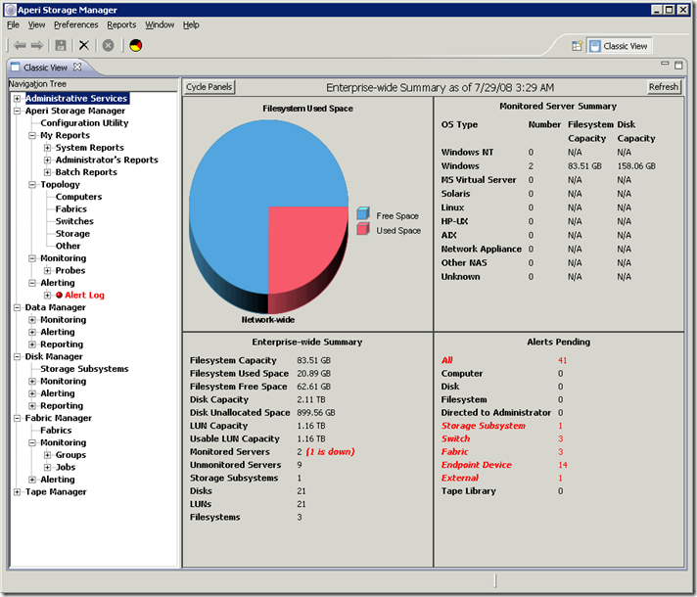The width and height of the screenshot is (697, 597).
Task: Select the Classic View tab
Action: pos(45,68)
